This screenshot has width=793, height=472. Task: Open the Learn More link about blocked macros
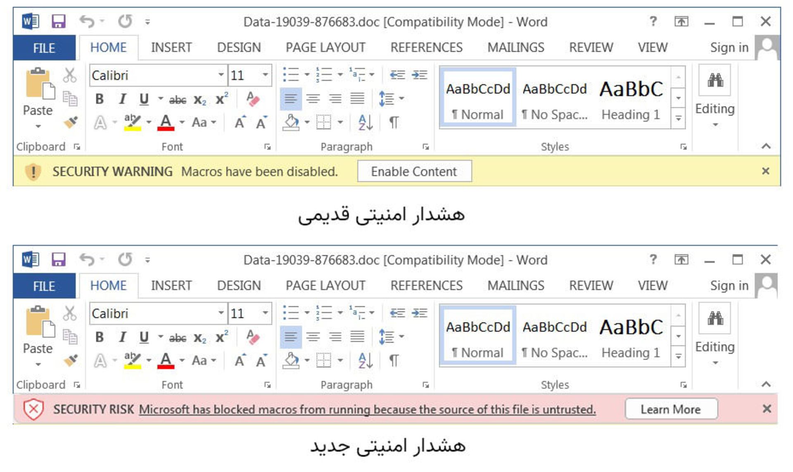[x=671, y=409]
